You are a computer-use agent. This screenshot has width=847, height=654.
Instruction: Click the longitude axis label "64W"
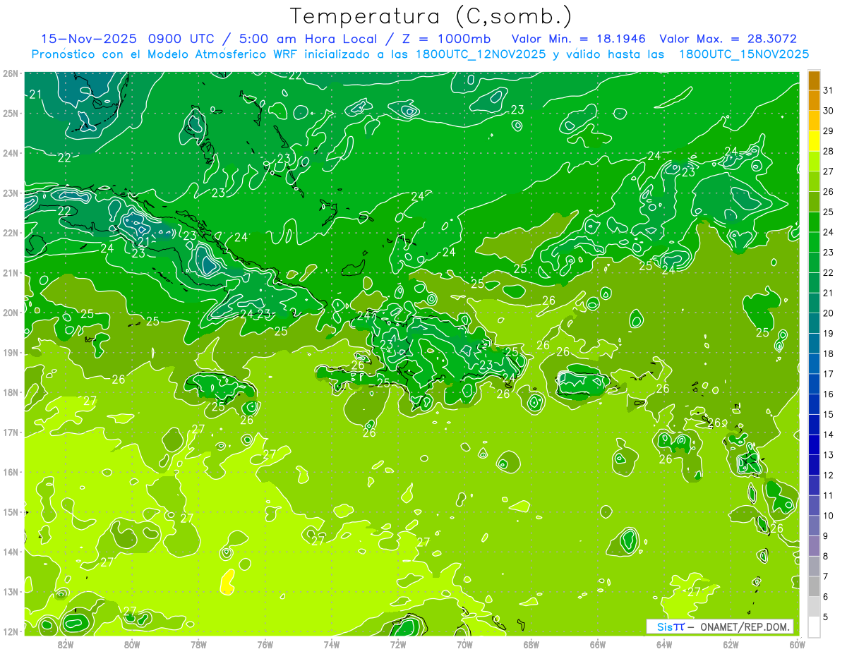coord(664,644)
